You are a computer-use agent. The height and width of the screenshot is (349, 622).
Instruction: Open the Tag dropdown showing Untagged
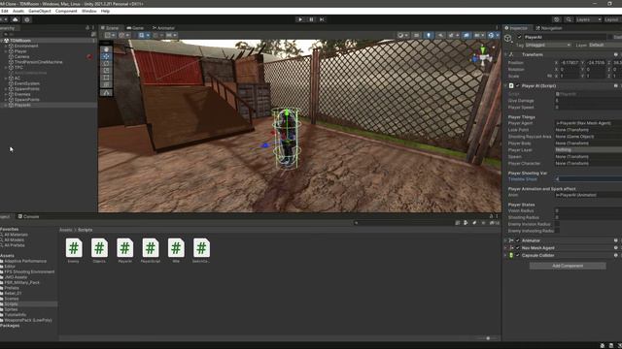548,46
